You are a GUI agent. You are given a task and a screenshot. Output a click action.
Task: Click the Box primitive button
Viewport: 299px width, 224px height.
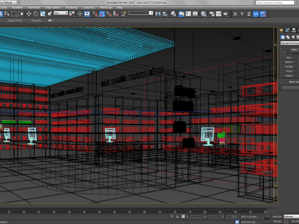point(289,58)
